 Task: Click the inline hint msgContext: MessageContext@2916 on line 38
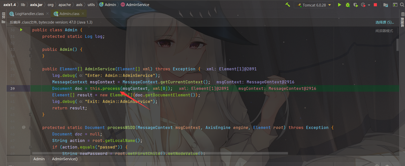click(255, 82)
